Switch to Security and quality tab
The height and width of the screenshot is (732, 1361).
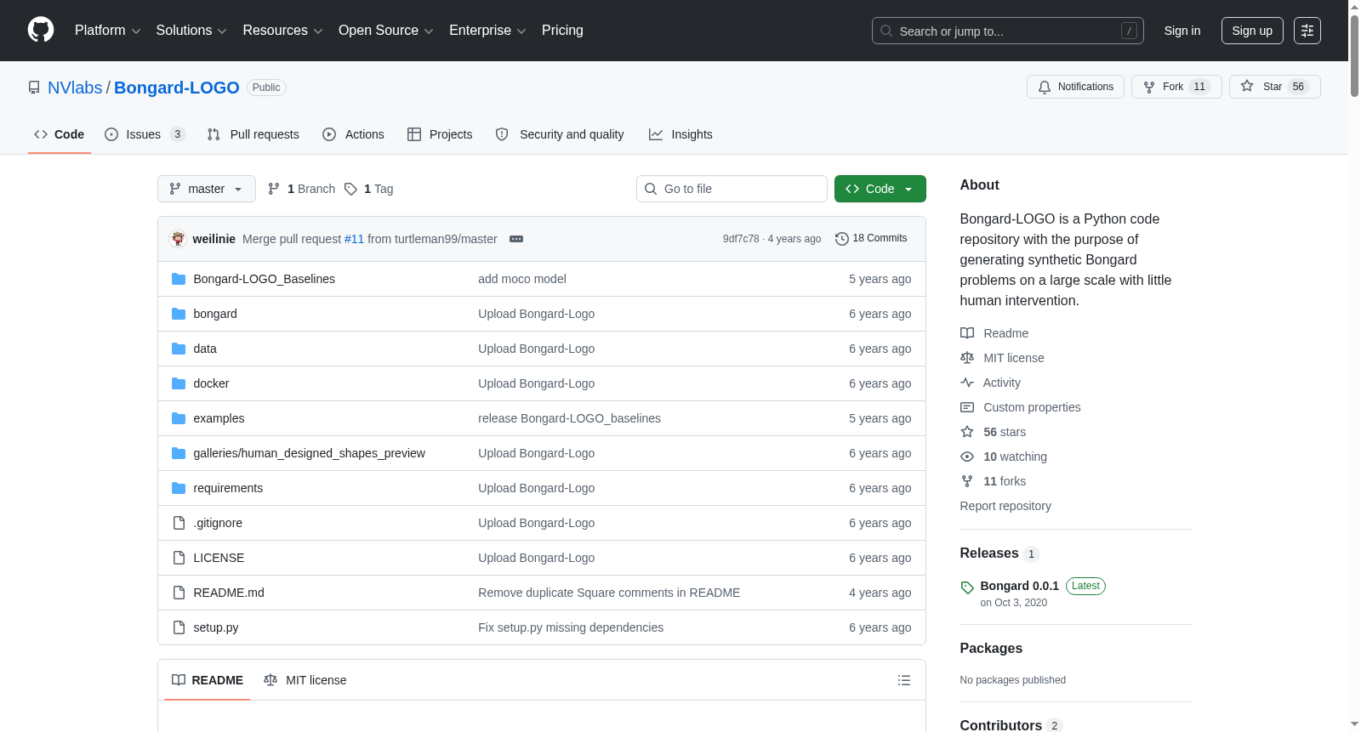pos(560,134)
